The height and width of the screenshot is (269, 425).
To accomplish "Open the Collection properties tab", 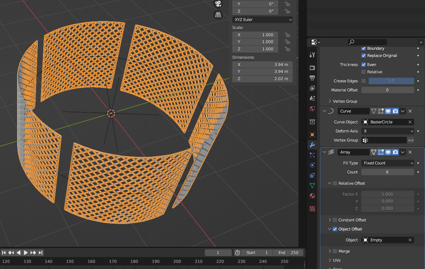I will pos(312,122).
